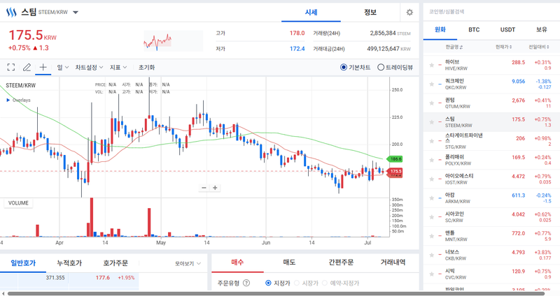Click the fullscreen chart icon
Viewport: 560px width, 296px height.
click(11, 68)
